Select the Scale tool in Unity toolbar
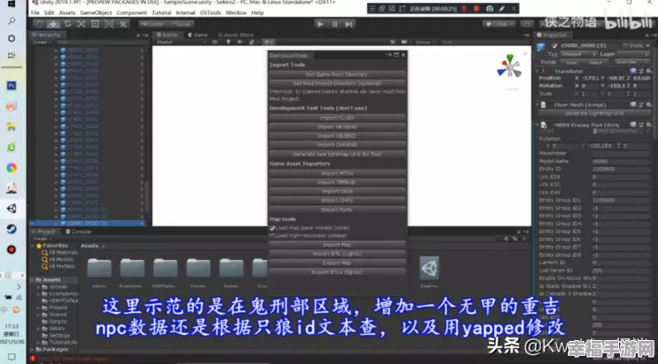Screen dimensions: 658x364 click(x=81, y=24)
